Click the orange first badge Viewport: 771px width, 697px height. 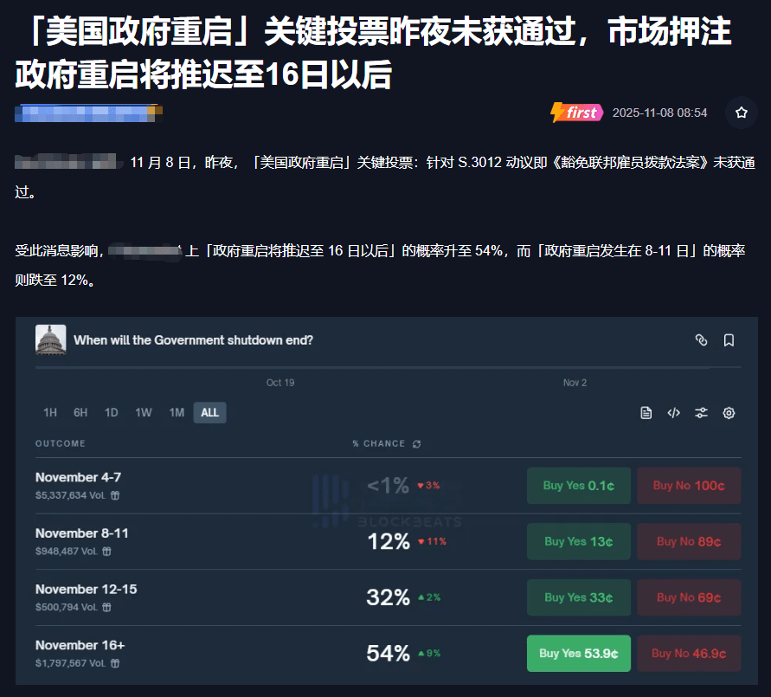coord(576,113)
